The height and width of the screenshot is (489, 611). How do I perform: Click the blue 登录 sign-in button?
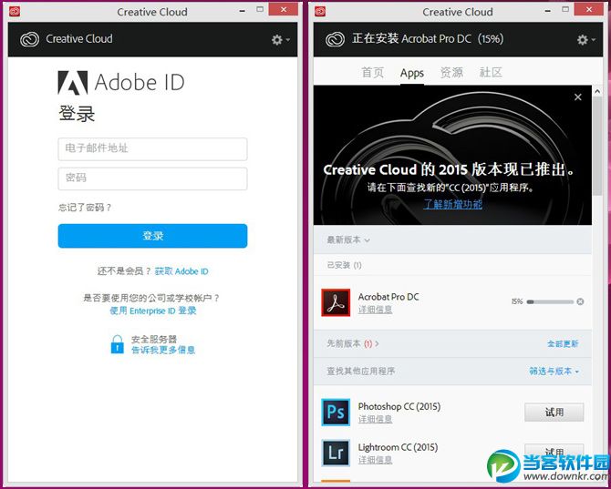tap(152, 236)
